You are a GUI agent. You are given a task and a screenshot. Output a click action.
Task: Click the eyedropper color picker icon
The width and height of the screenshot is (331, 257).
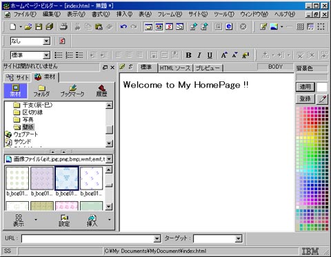(x=322, y=99)
